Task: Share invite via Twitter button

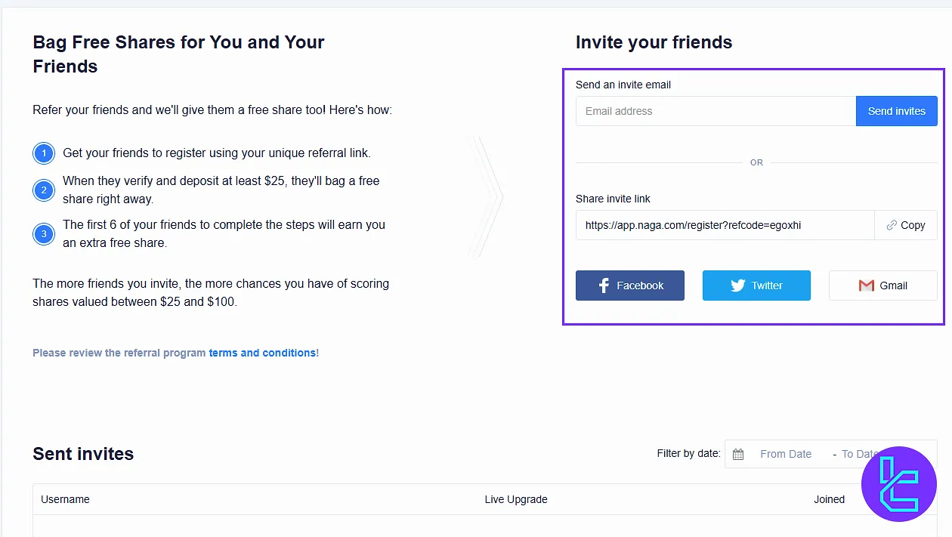Action: point(756,285)
